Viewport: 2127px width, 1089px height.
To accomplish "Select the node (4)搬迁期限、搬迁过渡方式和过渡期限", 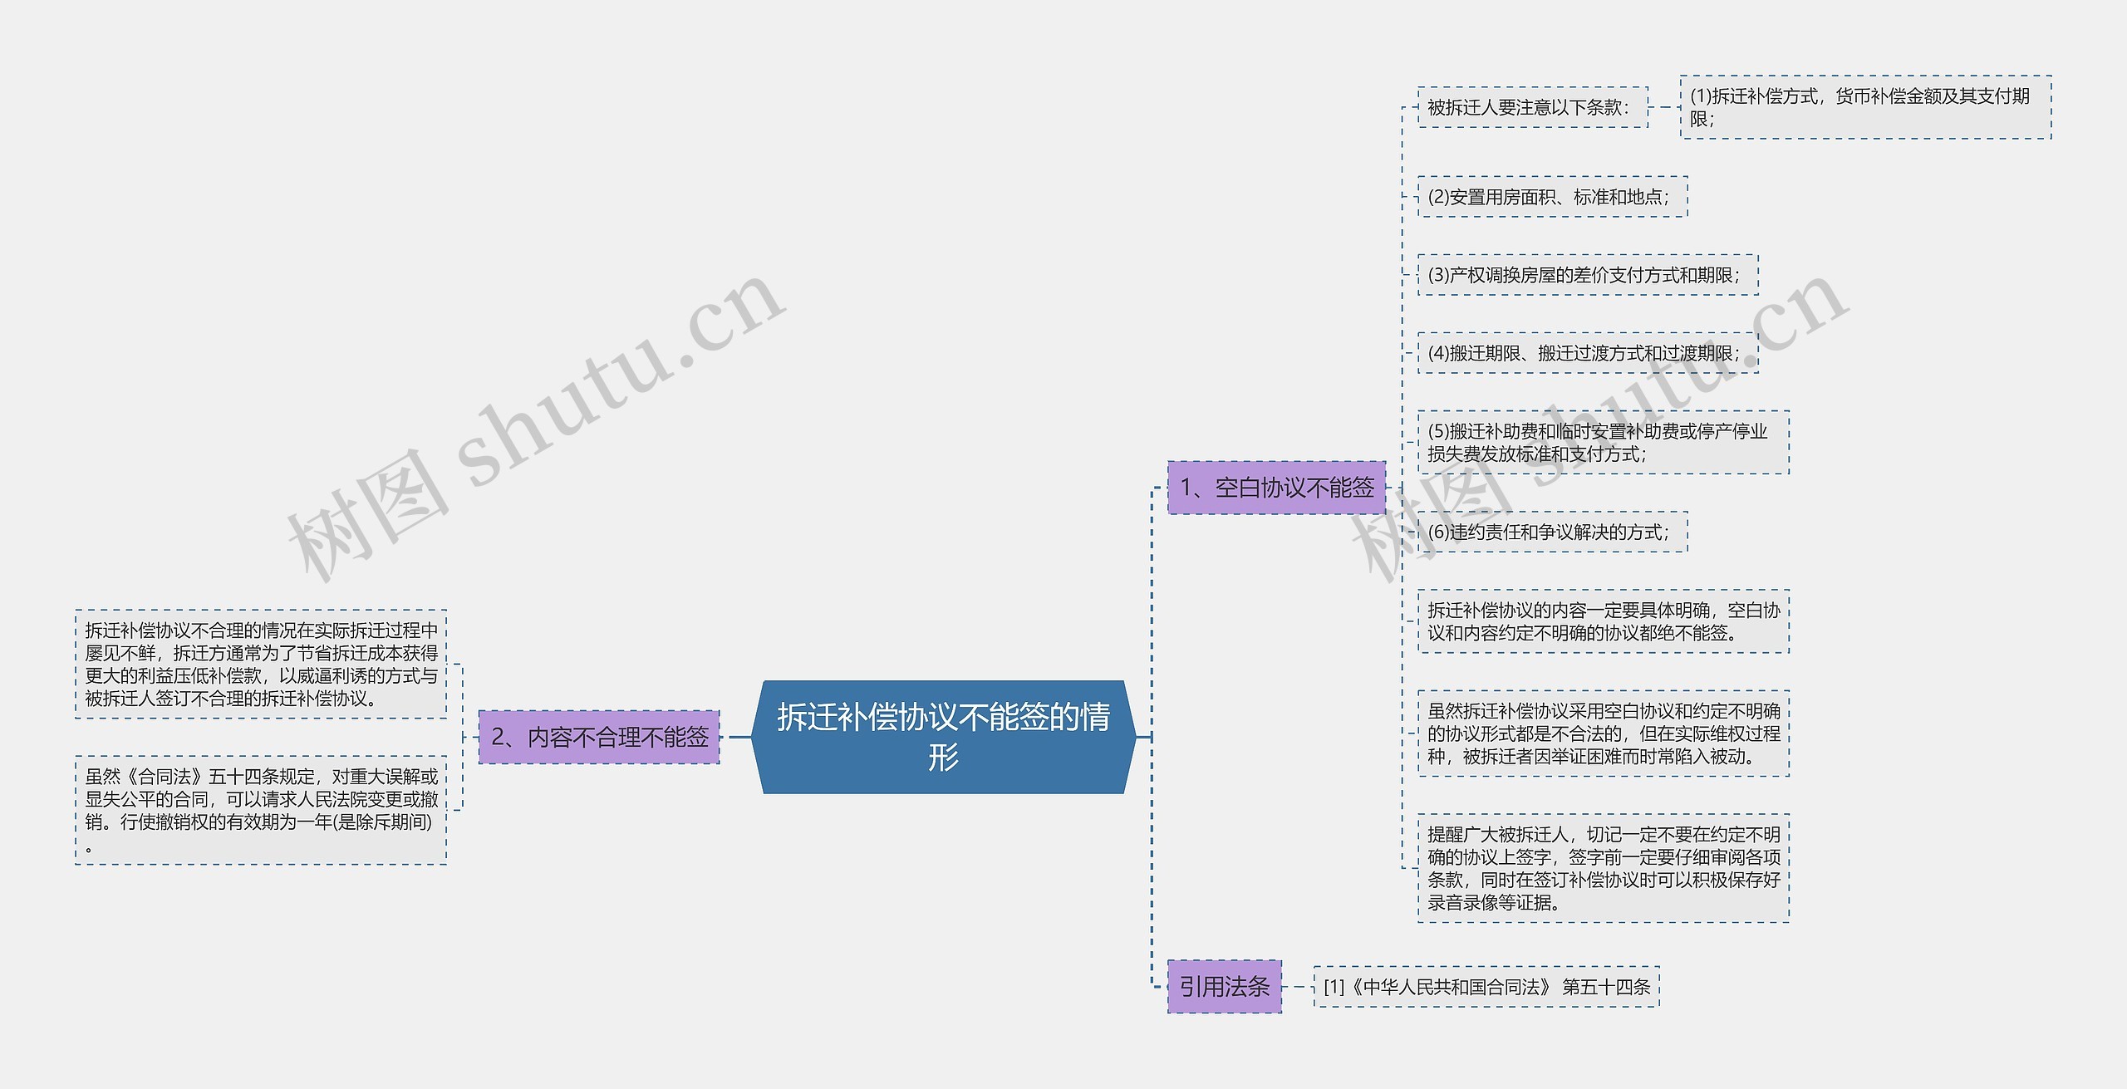I will pos(1588,353).
